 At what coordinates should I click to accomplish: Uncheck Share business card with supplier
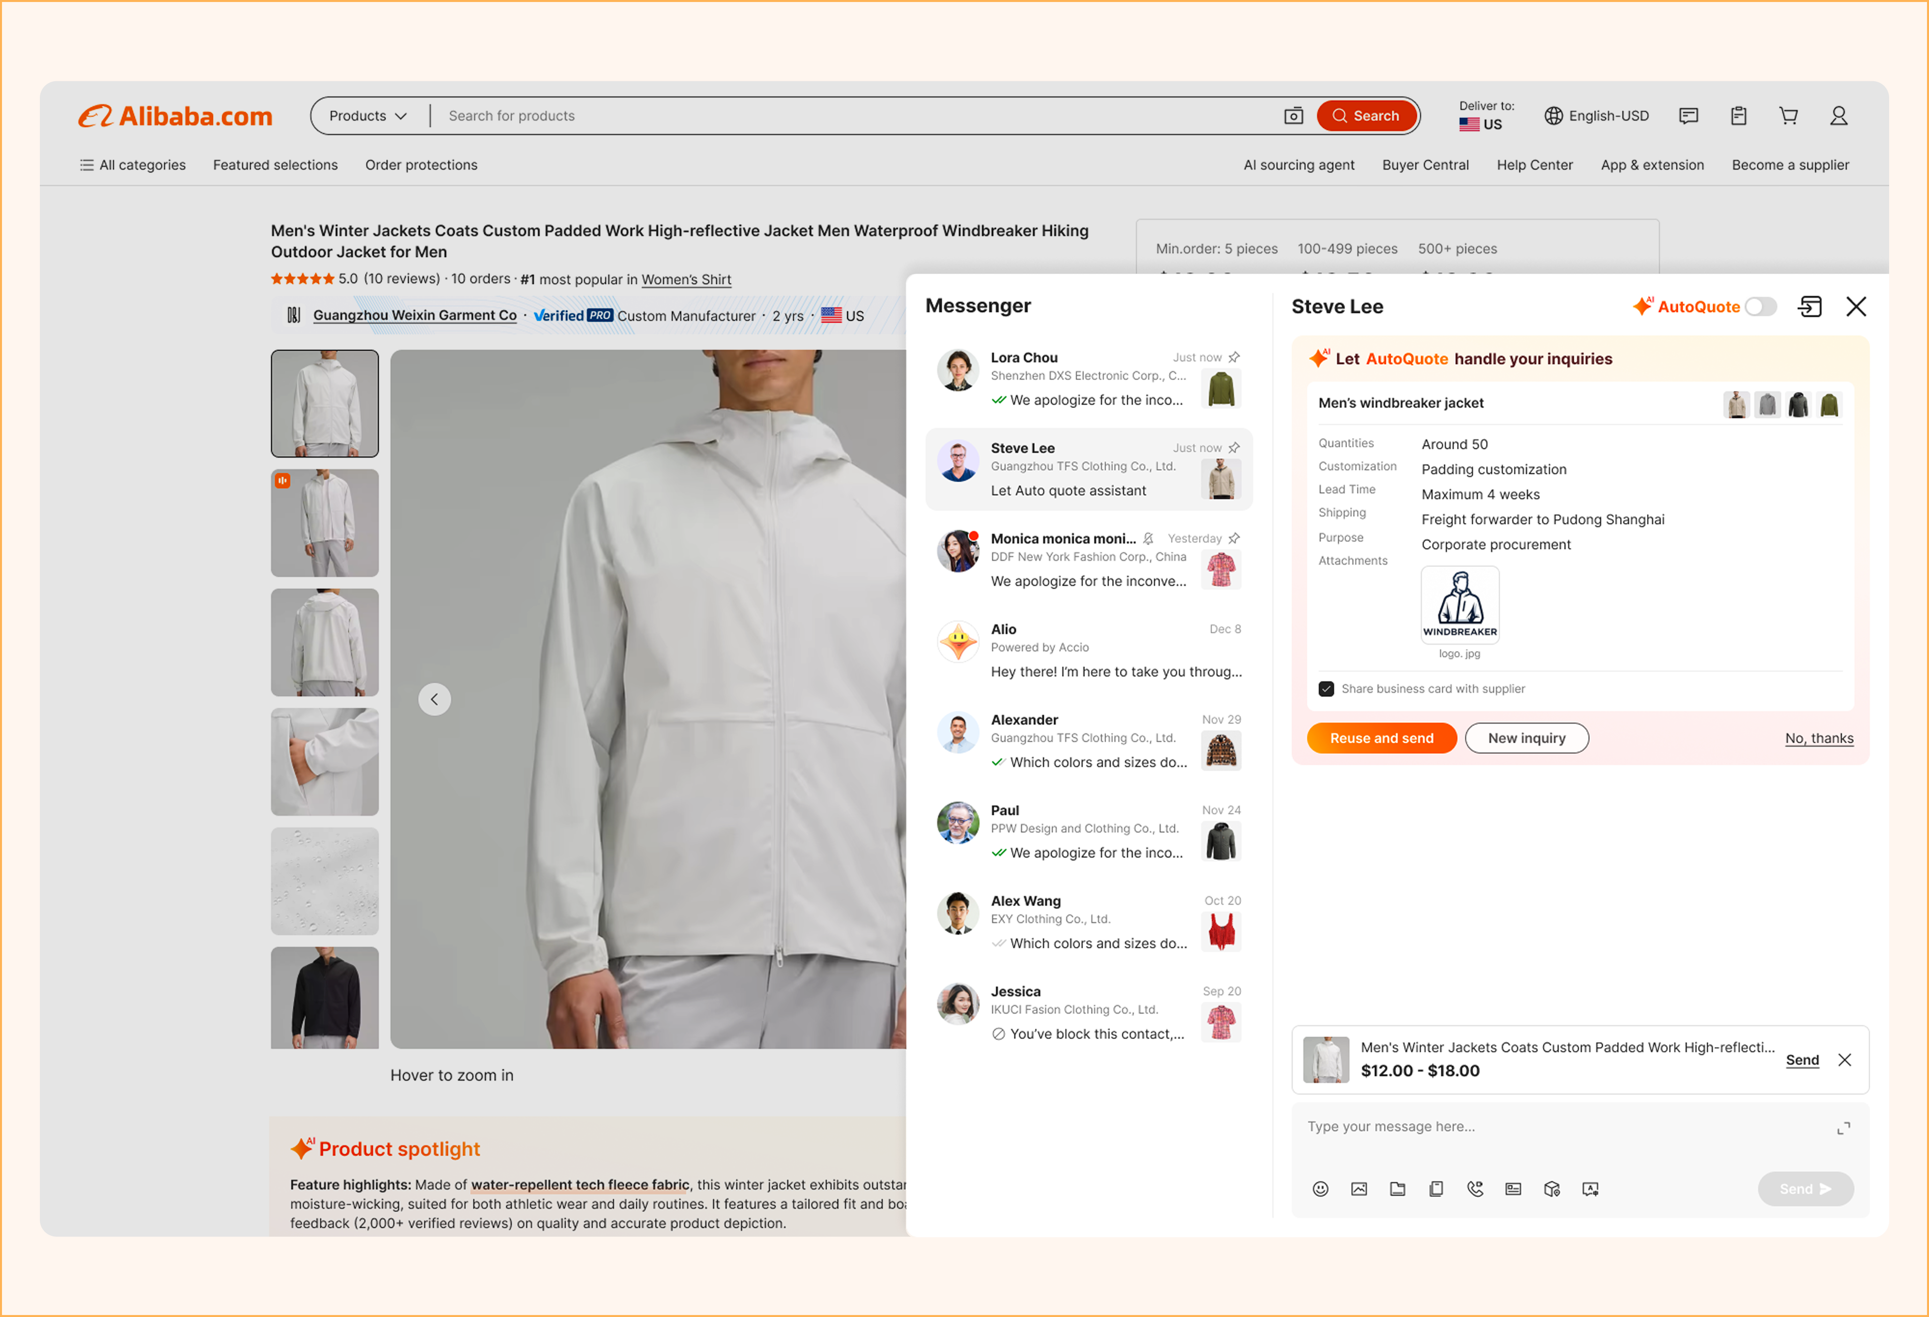1326,688
